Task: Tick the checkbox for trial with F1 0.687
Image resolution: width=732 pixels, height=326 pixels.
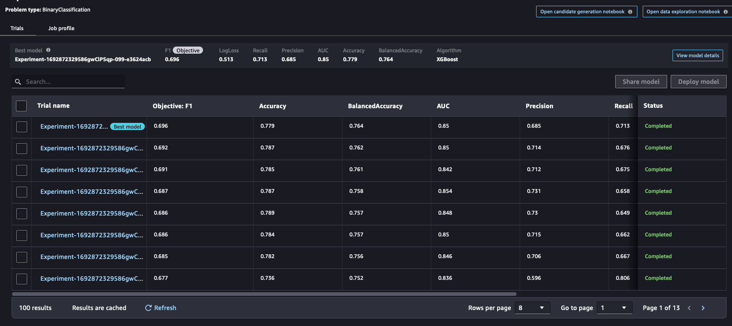Action: tap(22, 192)
